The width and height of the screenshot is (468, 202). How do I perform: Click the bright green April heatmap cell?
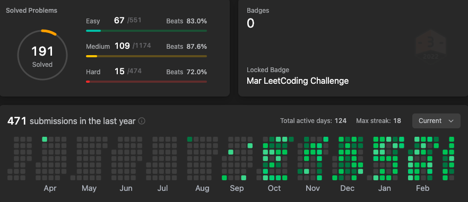(45, 139)
